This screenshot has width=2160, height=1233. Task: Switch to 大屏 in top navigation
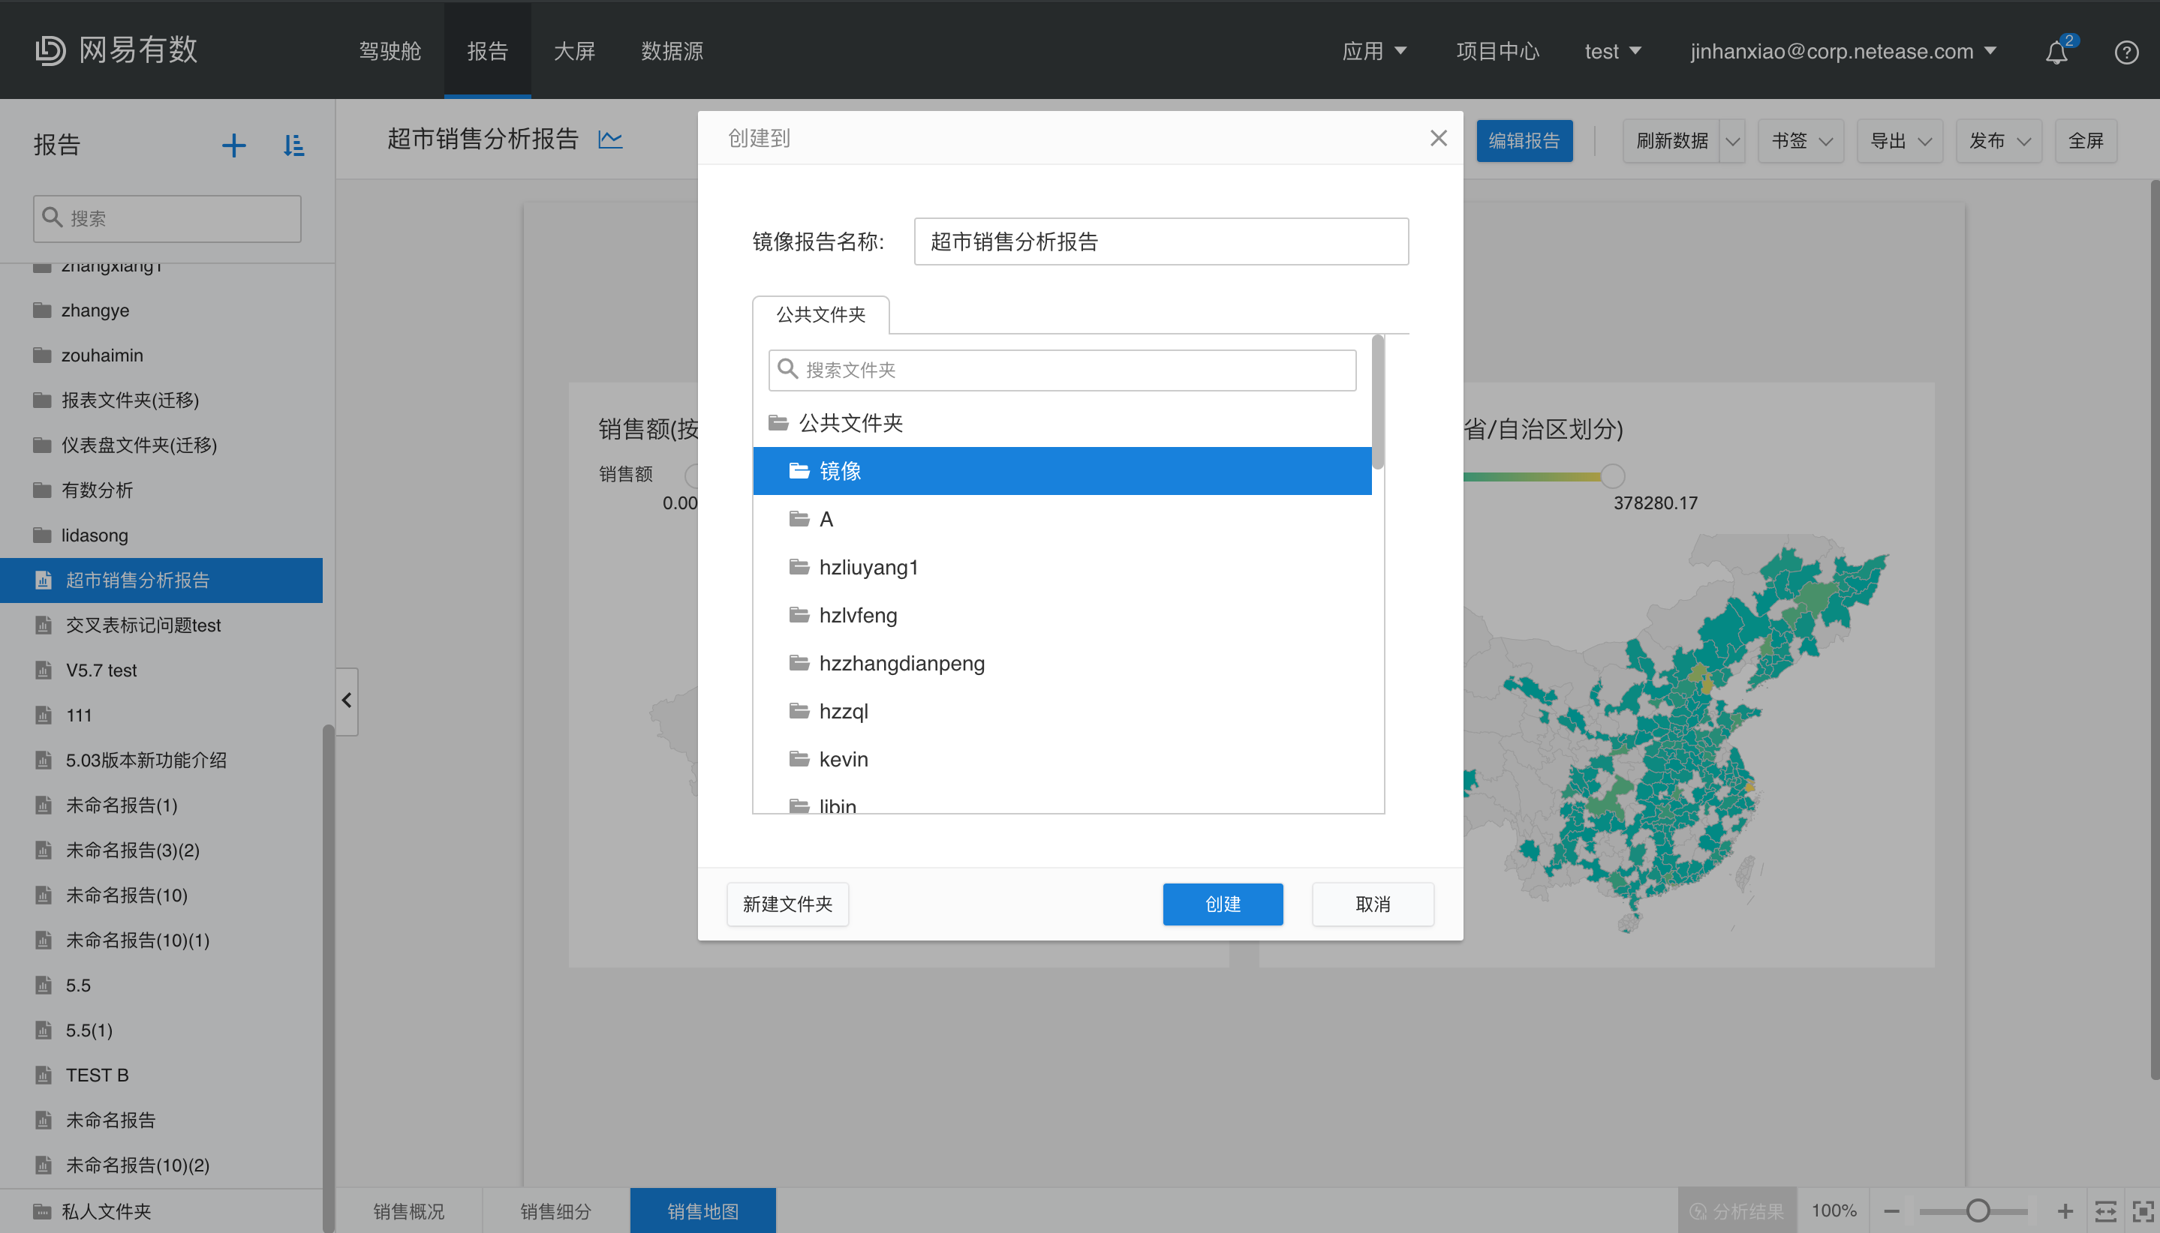575,52
